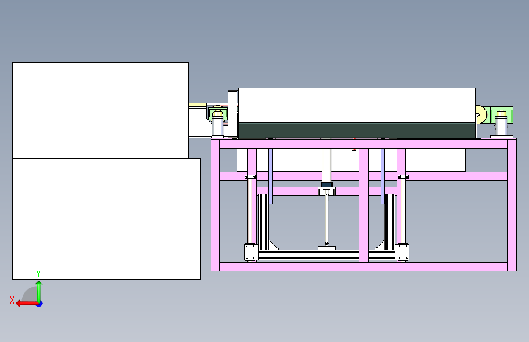Select the white end plate left of the cover
529x342 pixels.
click(x=233, y=114)
